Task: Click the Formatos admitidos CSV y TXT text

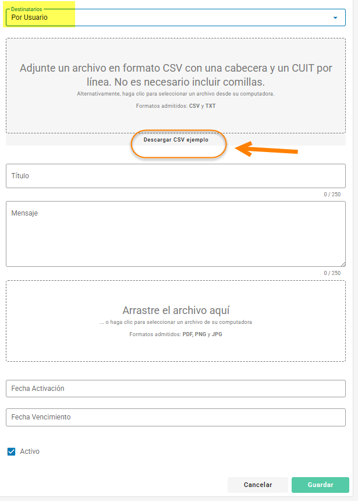Action: (176, 106)
